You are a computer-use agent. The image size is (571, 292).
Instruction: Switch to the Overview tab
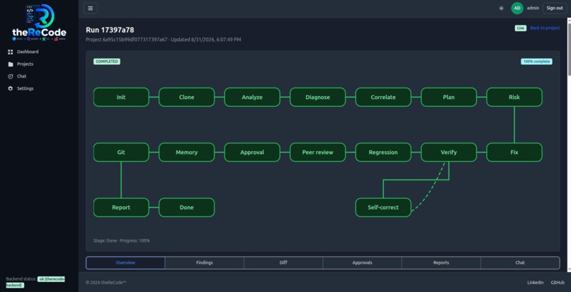tap(125, 262)
